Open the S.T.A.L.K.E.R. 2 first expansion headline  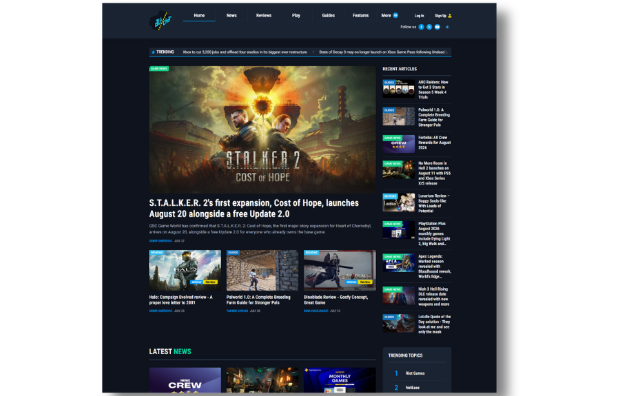pyautogui.click(x=254, y=208)
